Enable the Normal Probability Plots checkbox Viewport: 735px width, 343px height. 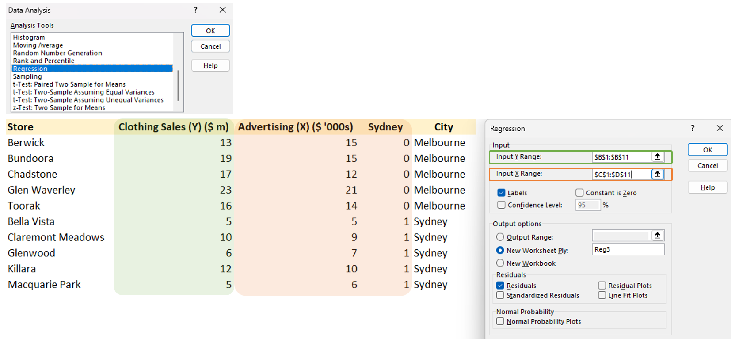pyautogui.click(x=500, y=321)
